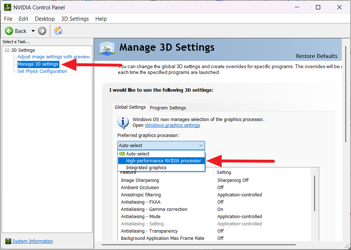Click the green Back arrow icon
Screen dimensions: 351x250
pos(9,31)
